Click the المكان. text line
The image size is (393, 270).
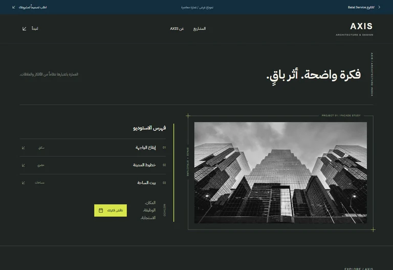pyautogui.click(x=150, y=202)
